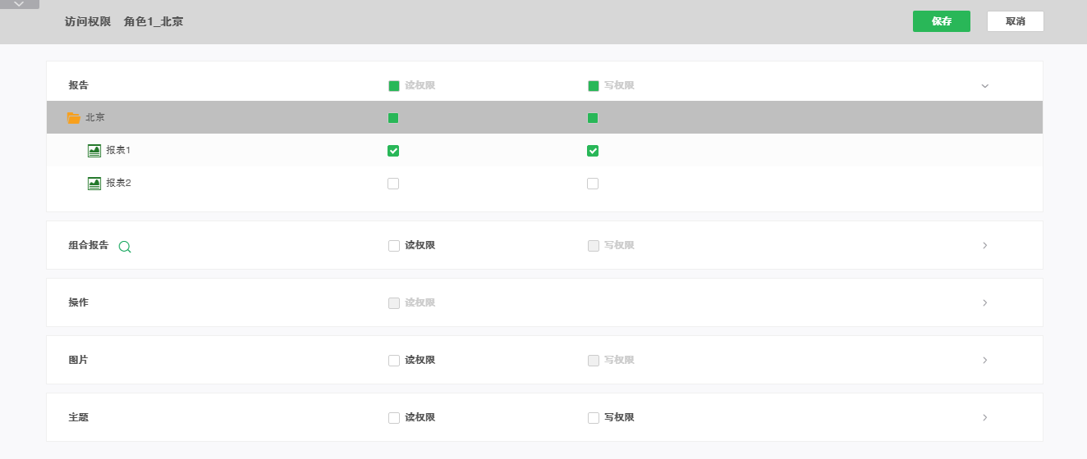
Task: Collapse the 报告 section
Action: coord(984,86)
